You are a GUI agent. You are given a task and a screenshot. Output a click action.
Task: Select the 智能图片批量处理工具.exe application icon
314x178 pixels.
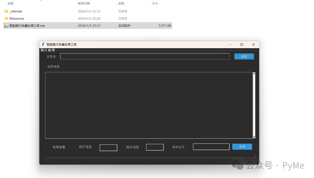tap(6, 26)
